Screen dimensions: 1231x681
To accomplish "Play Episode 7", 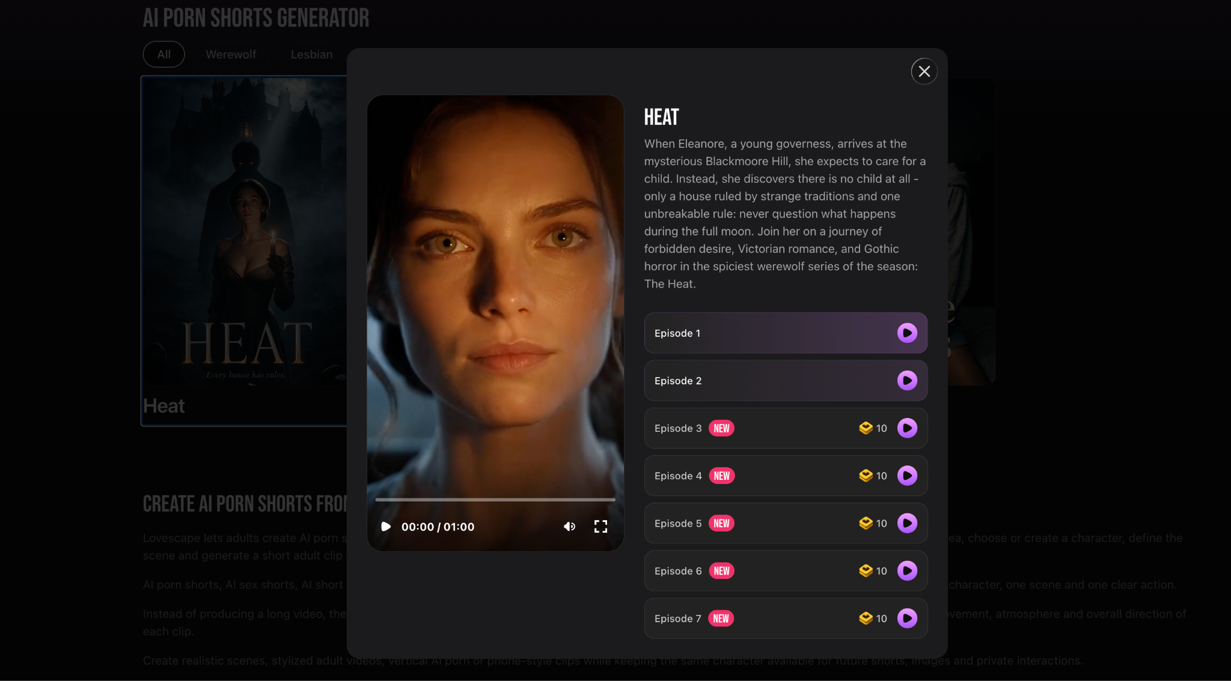I will [x=907, y=618].
